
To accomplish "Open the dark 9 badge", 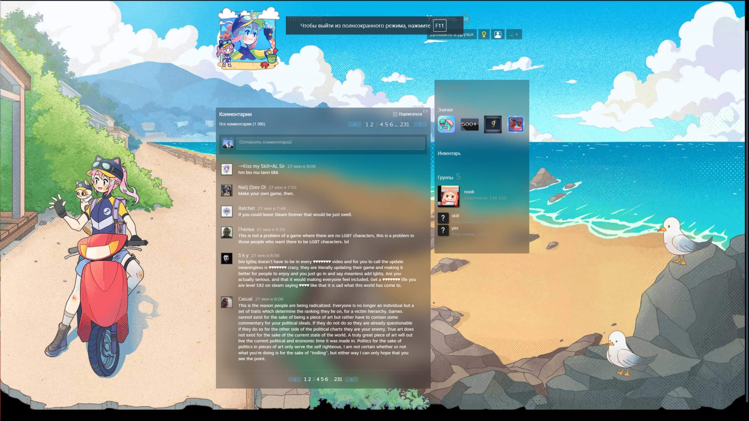I will 493,124.
